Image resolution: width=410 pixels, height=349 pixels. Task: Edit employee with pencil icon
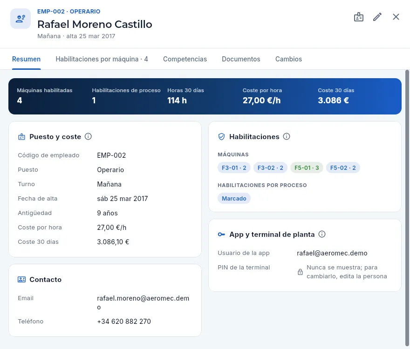pos(377,17)
